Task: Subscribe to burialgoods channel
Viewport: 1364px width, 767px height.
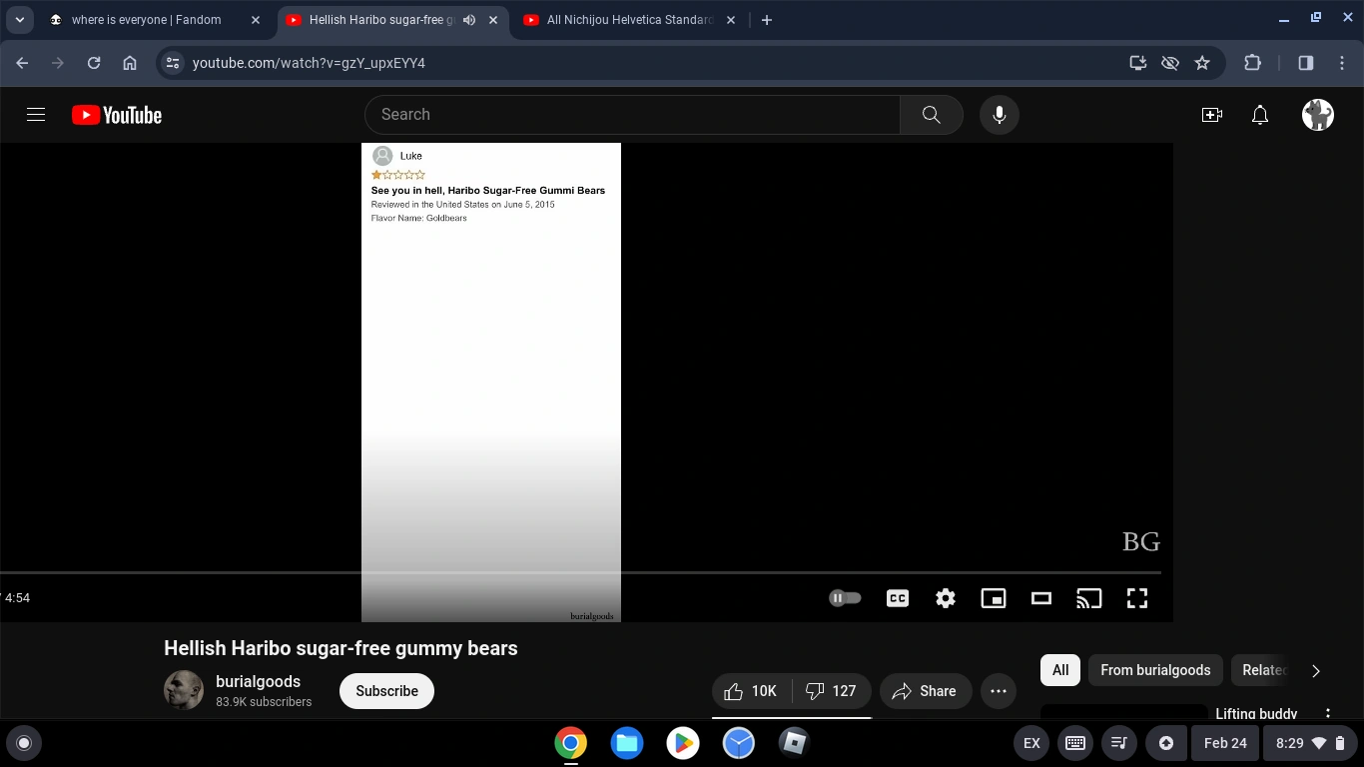Action: tap(386, 690)
